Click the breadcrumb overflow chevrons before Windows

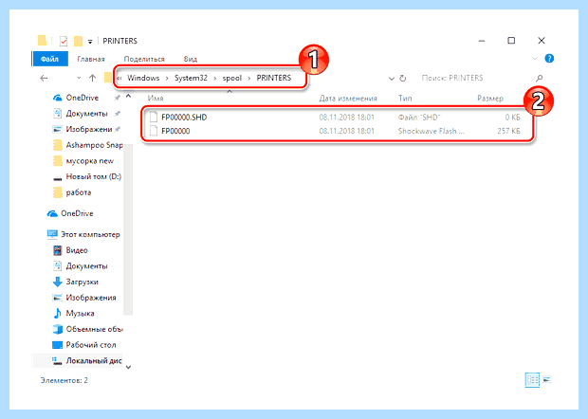click(119, 78)
